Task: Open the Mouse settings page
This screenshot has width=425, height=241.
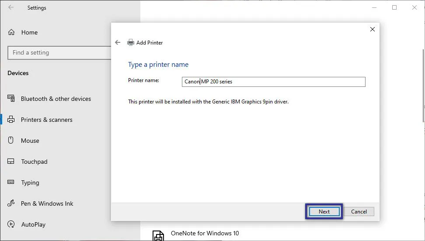Action: pos(30,141)
